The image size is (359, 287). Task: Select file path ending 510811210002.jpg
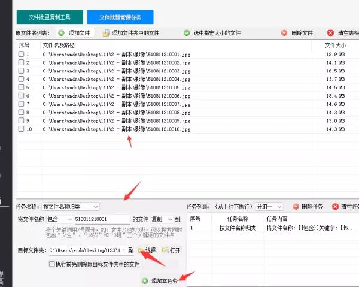click(117, 62)
